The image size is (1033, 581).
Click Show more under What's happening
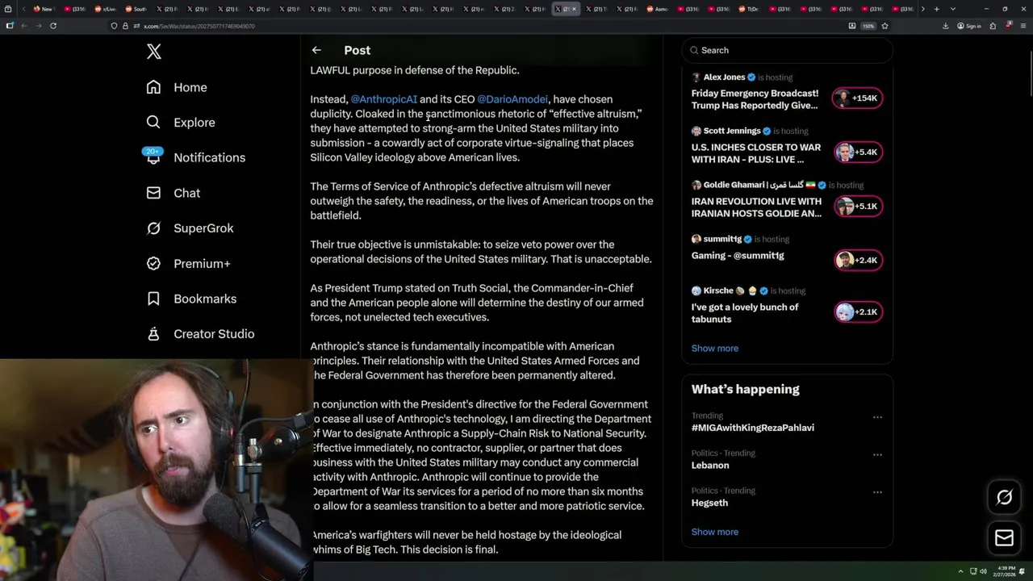pyautogui.click(x=715, y=532)
